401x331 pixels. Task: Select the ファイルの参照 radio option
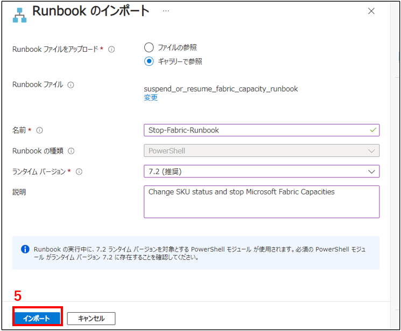pos(149,47)
